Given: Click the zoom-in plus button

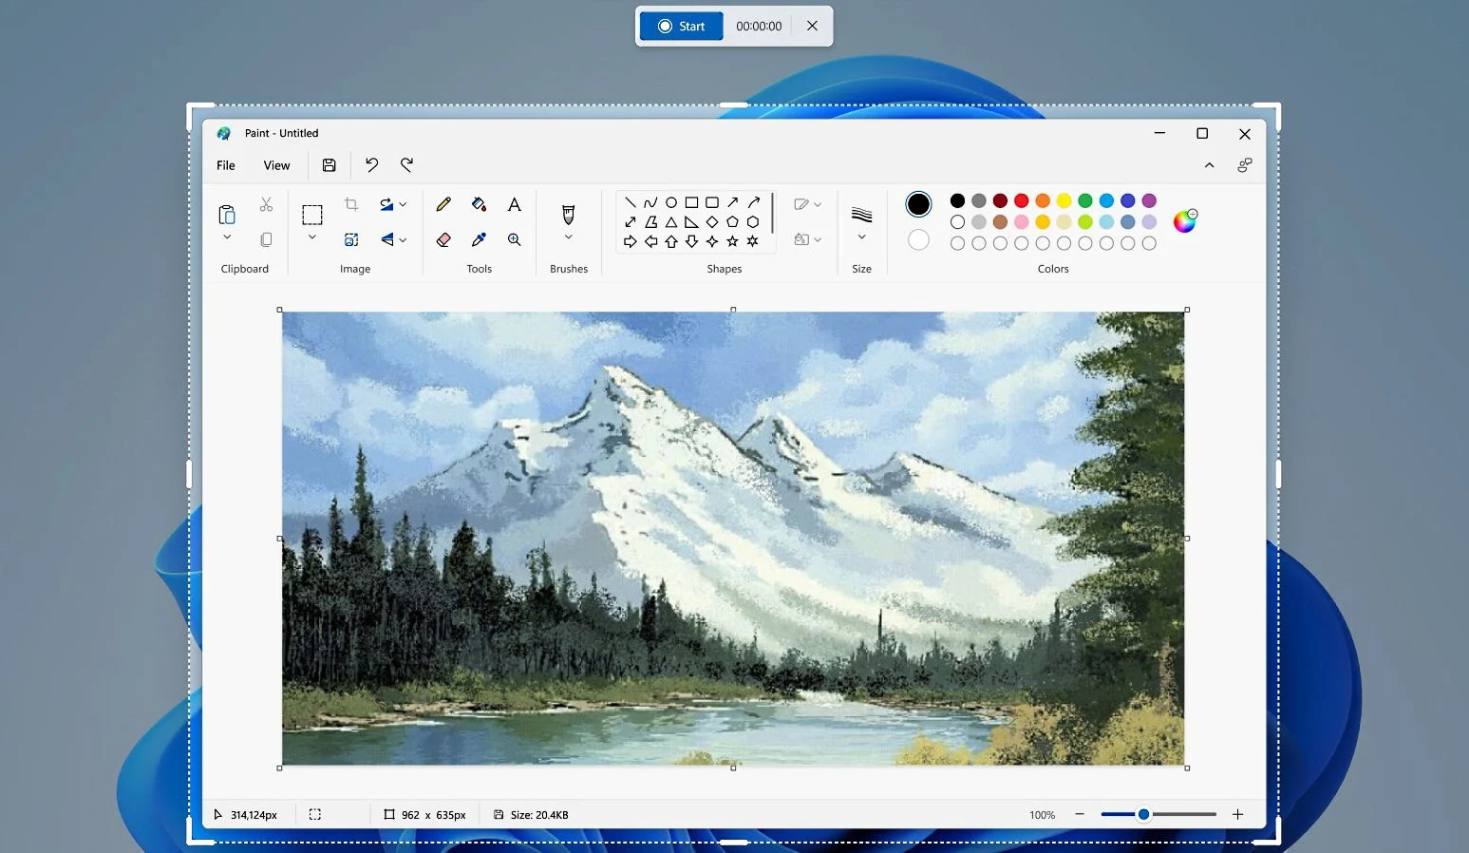Looking at the screenshot, I should pos(1237,814).
